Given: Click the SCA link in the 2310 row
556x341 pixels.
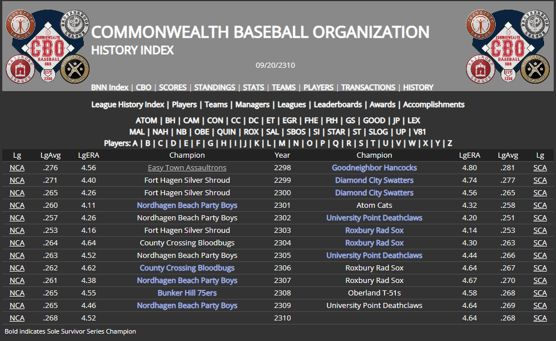Looking at the screenshot, I should (x=539, y=318).
